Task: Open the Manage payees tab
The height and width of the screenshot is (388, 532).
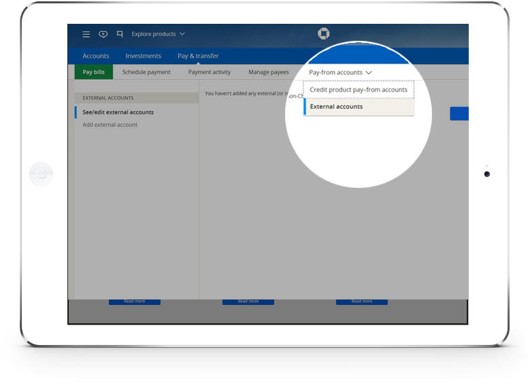Action: (269, 72)
